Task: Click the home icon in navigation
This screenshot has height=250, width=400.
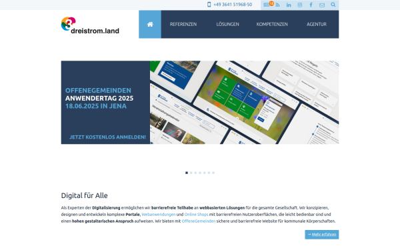Action: coord(150,24)
